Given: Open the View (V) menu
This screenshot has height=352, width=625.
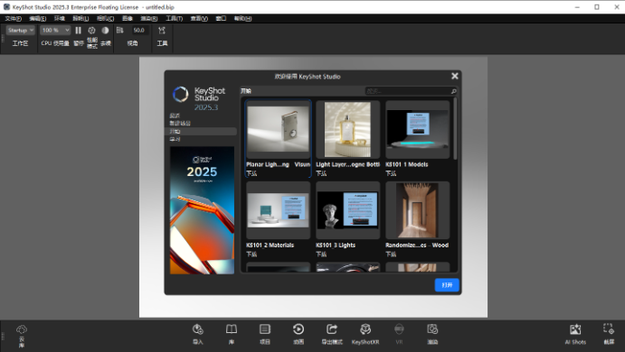Looking at the screenshot, I should (x=199, y=18).
